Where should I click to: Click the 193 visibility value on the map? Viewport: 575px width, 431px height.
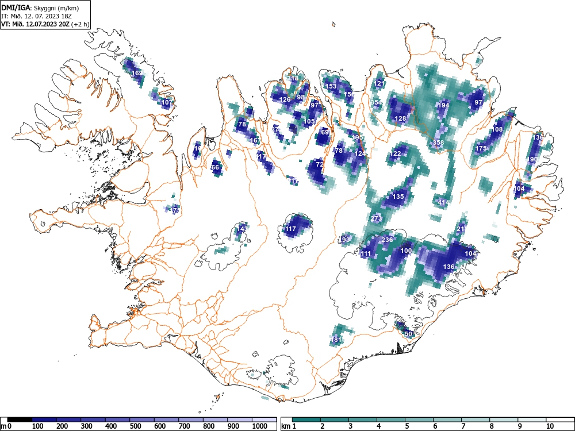(x=344, y=240)
